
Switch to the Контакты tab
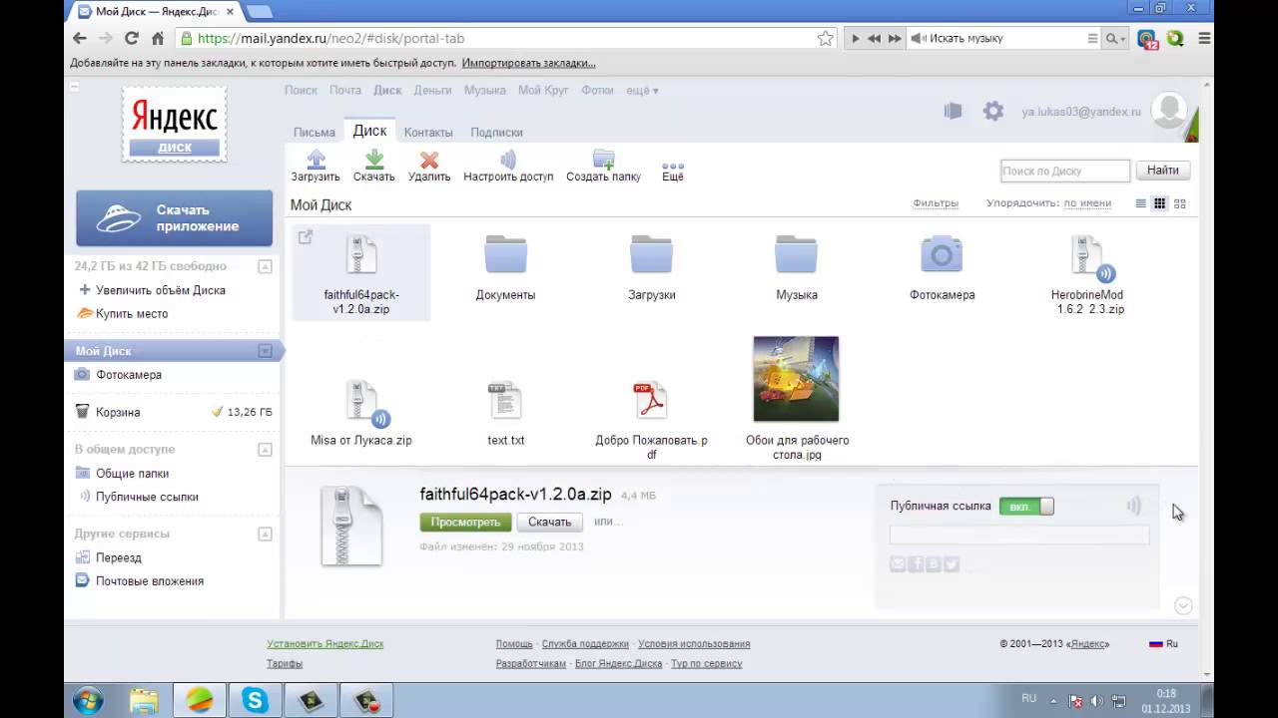point(428,132)
